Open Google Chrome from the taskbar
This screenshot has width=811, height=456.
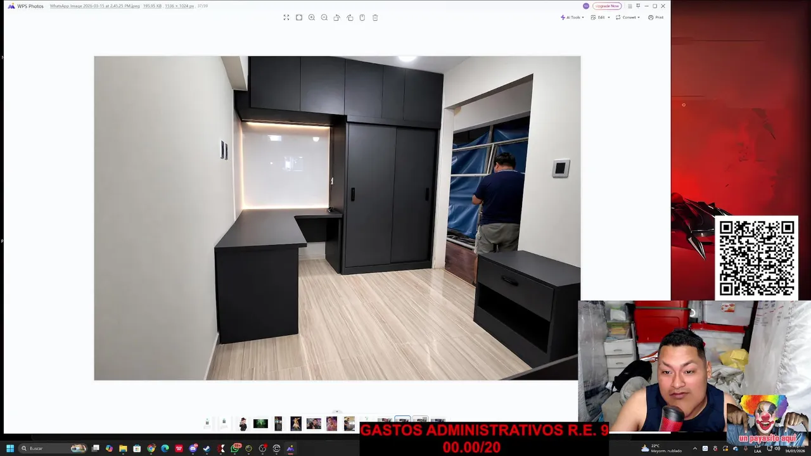tap(151, 448)
